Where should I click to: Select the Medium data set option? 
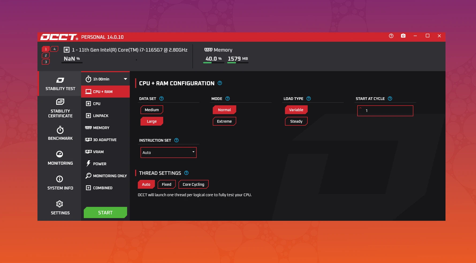pos(152,110)
